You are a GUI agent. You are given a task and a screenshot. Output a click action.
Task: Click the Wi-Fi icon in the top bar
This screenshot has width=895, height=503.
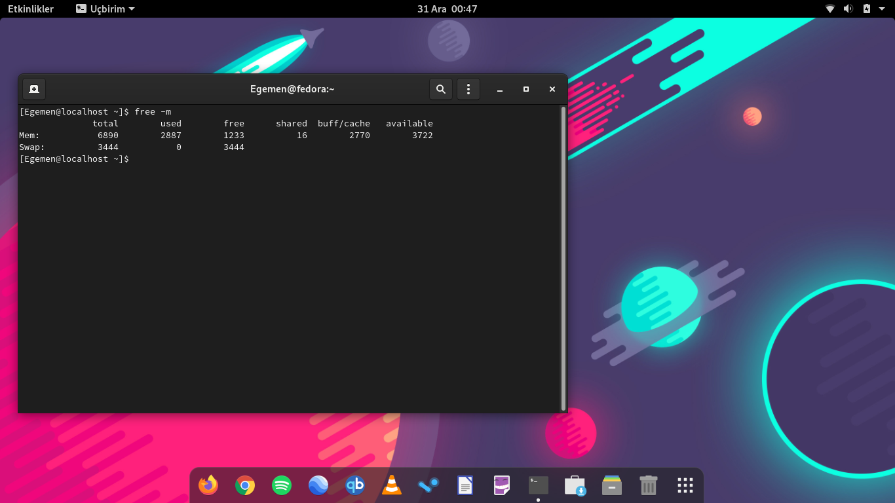(830, 9)
